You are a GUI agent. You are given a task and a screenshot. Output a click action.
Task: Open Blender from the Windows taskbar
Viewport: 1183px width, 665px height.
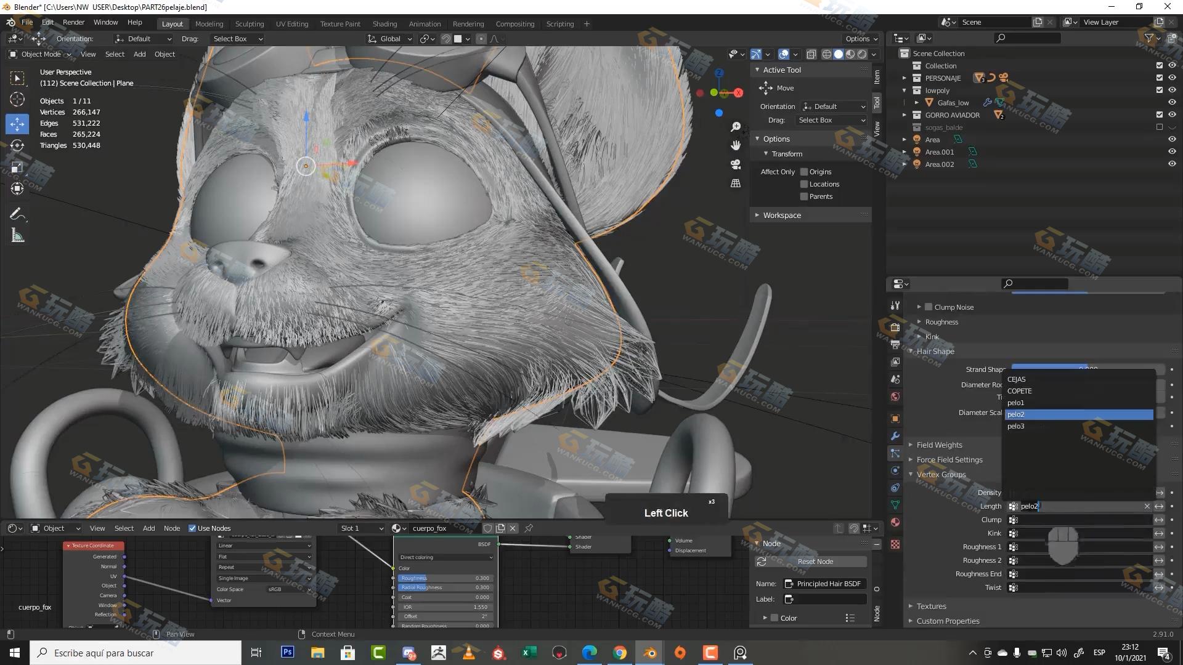pyautogui.click(x=650, y=653)
